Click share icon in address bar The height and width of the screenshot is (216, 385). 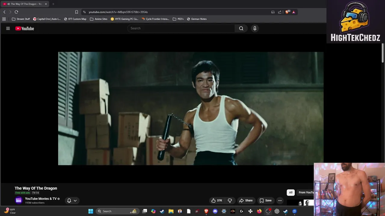280,12
